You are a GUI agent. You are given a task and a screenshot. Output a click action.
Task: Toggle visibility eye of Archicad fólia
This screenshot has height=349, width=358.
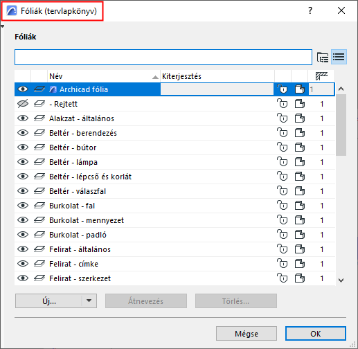(x=23, y=89)
